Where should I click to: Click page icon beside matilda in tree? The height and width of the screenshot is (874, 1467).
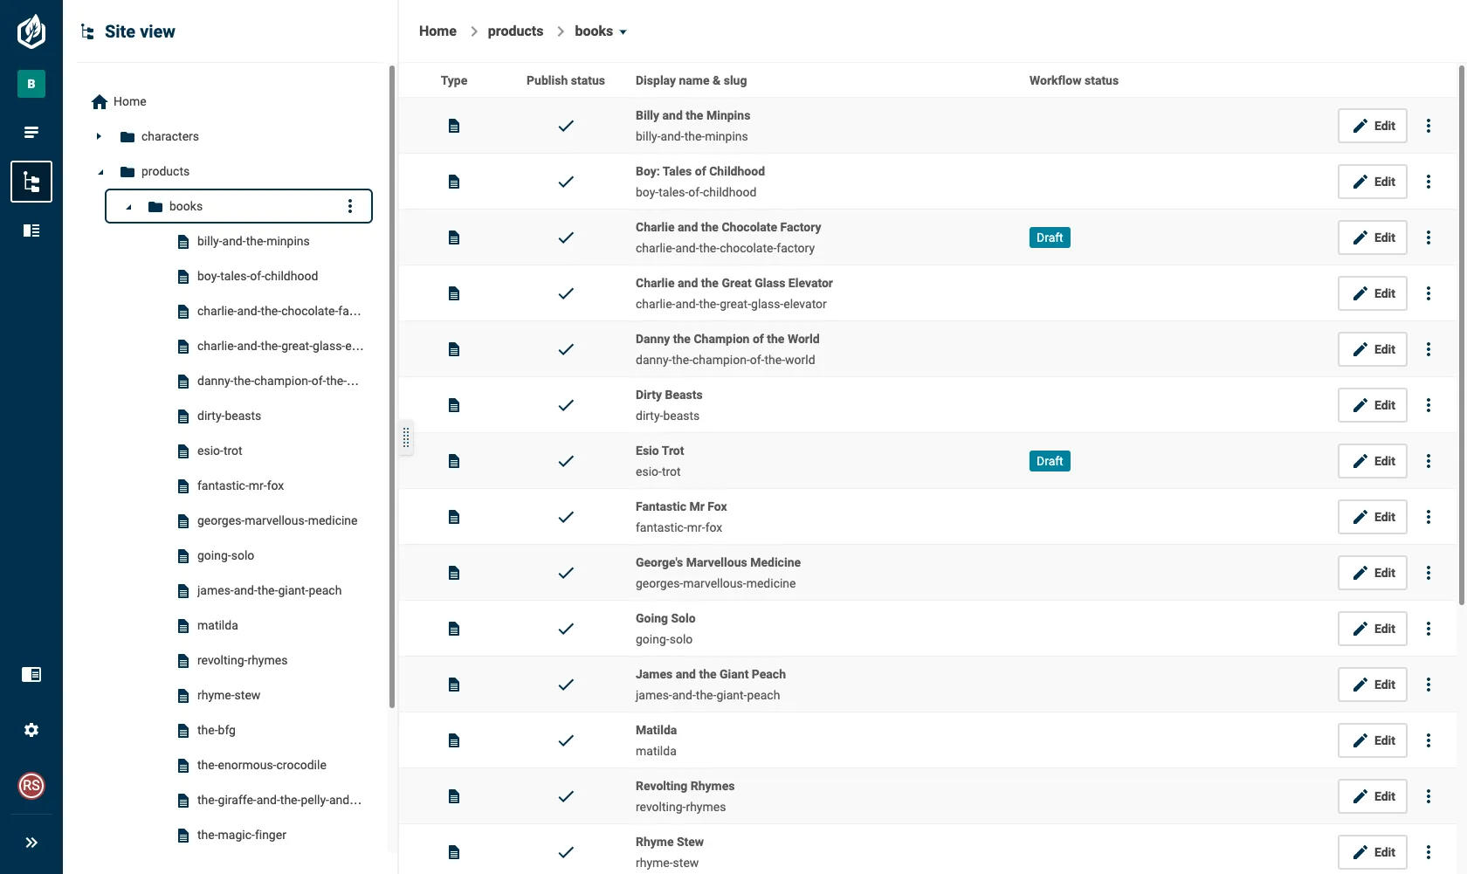pos(183,626)
